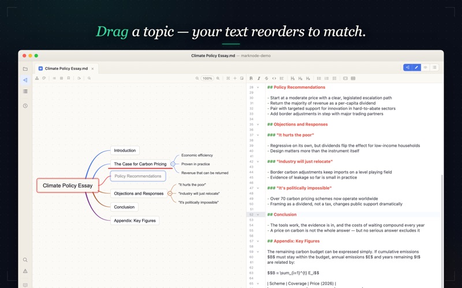This screenshot has width=462, height=288.
Task: Click the export icon in mind map toolbar
Action: click(79, 78)
